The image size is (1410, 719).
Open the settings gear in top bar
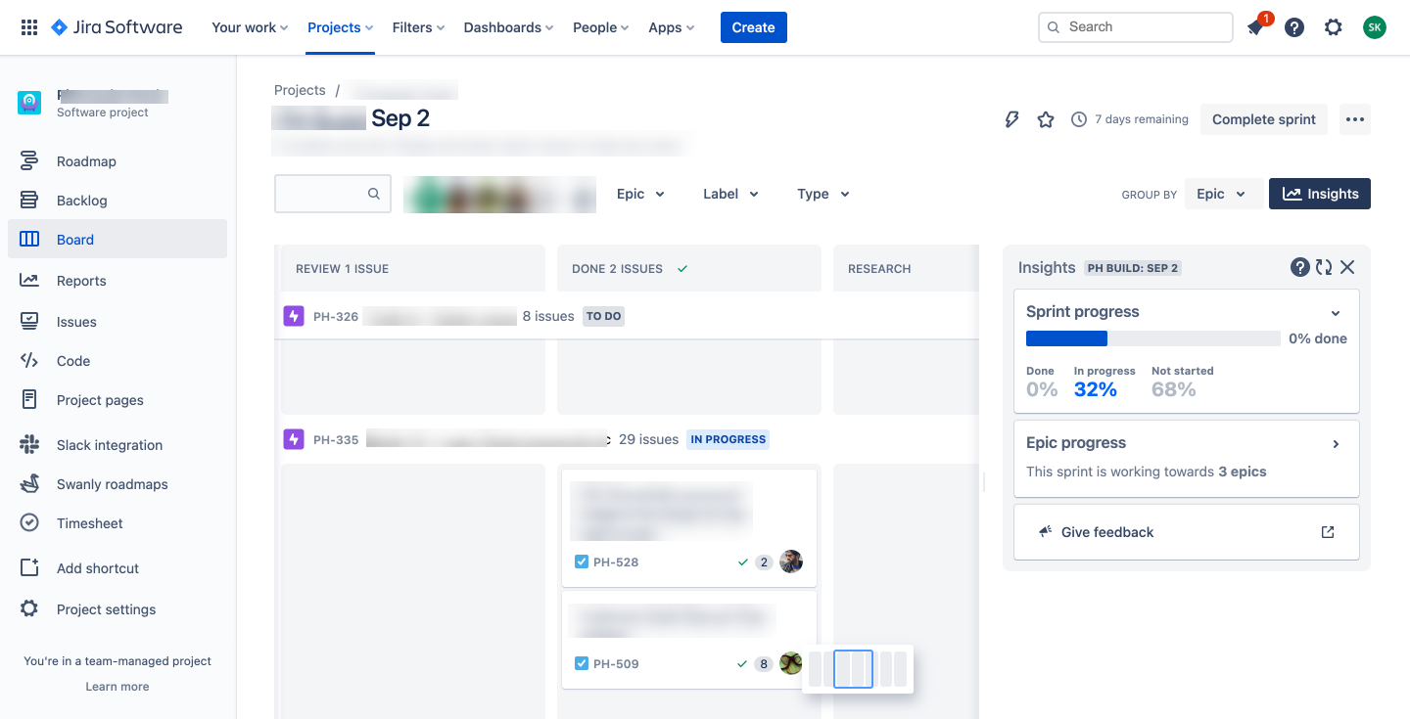tap(1334, 27)
